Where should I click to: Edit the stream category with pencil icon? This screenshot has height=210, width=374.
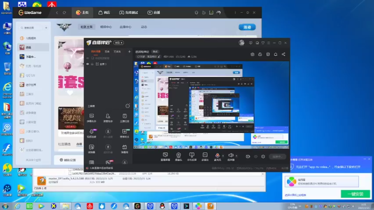pyautogui.click(x=159, y=56)
